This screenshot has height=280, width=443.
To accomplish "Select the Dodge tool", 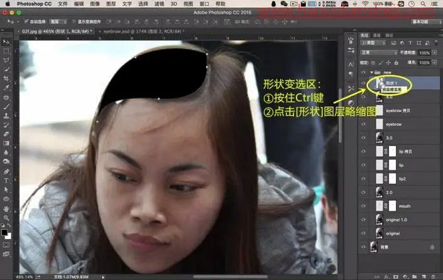I will (6, 162).
